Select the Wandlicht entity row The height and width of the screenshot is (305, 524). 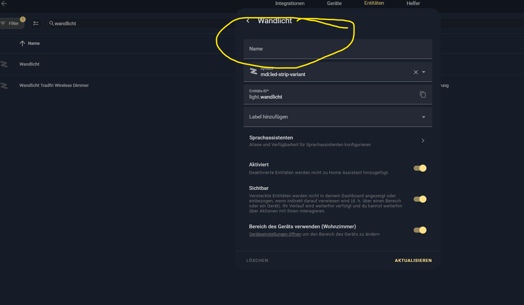tap(117, 64)
